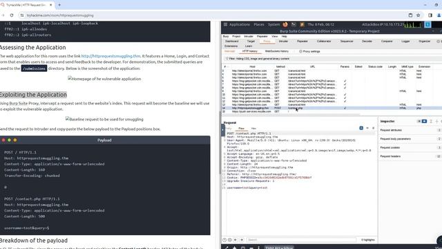Sort history by Length column
The height and width of the screenshot is (249, 442).
click(x=392, y=66)
